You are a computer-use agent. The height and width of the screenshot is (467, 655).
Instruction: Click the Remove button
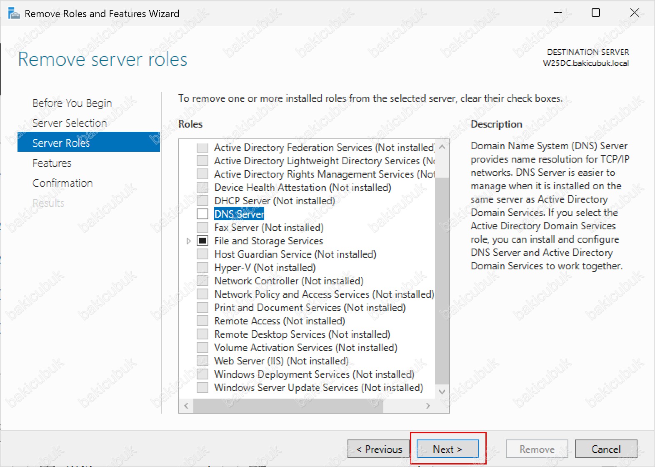tap(537, 449)
